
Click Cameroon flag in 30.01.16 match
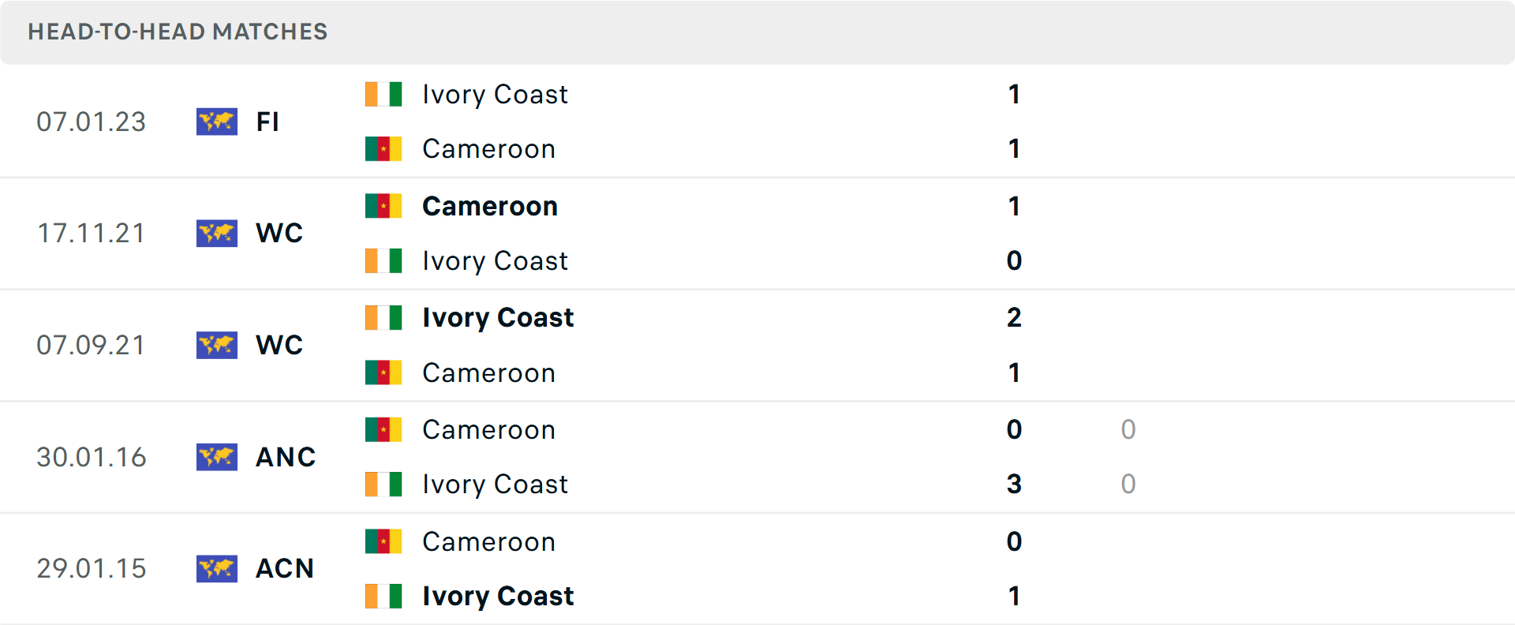[383, 429]
